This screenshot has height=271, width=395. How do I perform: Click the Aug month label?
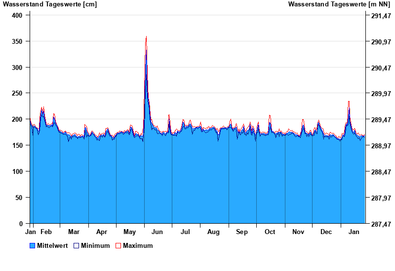click(x=214, y=232)
